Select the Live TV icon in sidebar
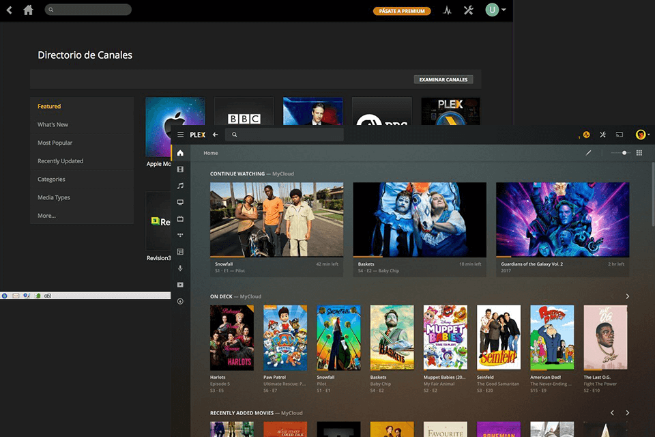Screen dimensions: 655x437 click(179, 219)
